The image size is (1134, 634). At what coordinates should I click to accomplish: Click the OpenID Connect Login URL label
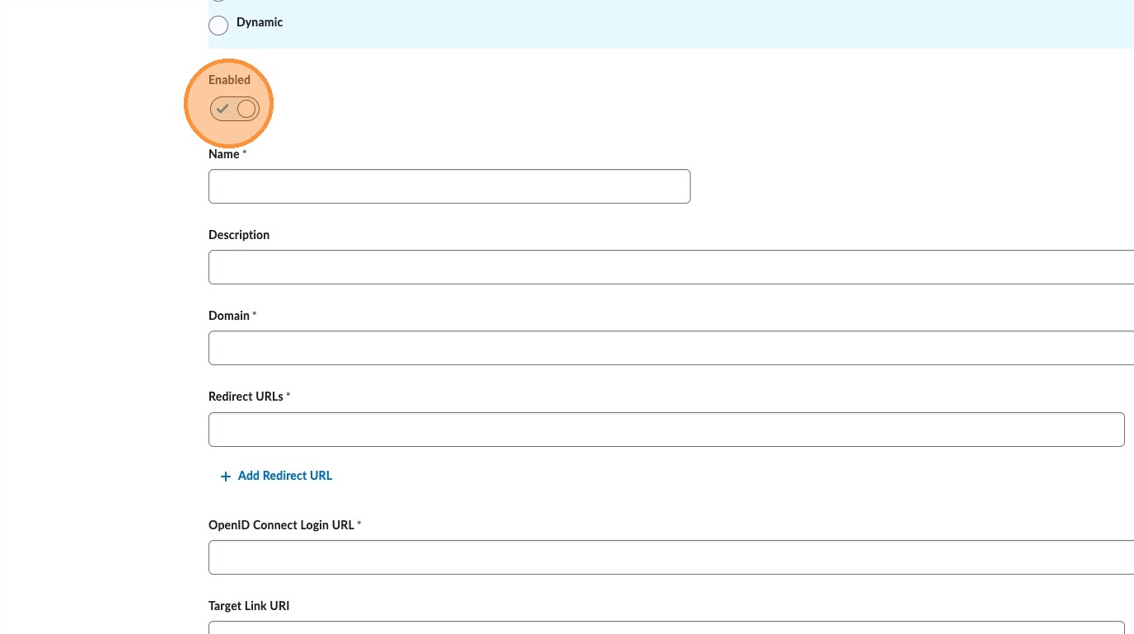[281, 525]
